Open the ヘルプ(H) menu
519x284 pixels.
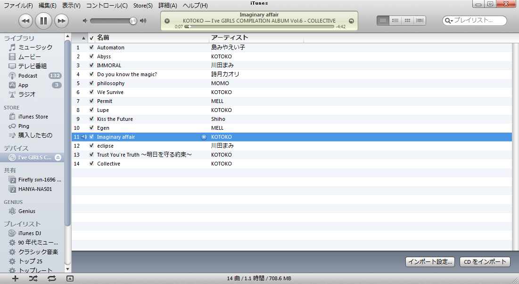(x=195, y=6)
